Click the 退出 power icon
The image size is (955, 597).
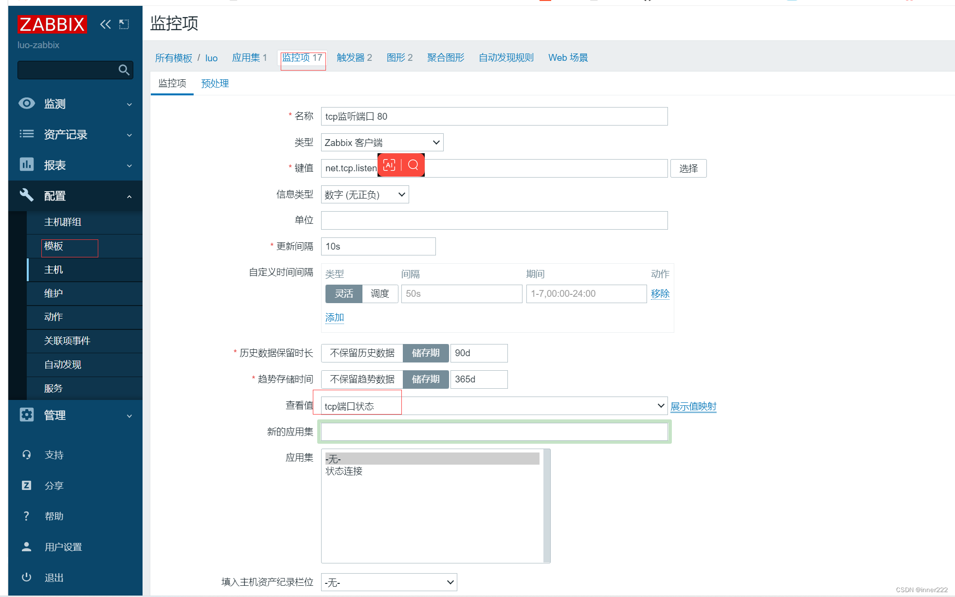pos(27,577)
